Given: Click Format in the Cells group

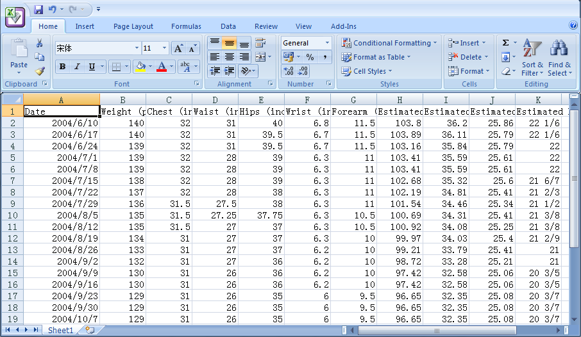Looking at the screenshot, I should tap(469, 71).
